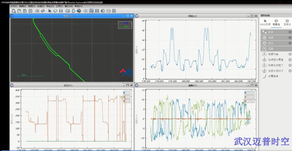Toggle the 加速度计零偏 plot item

click(274, 60)
